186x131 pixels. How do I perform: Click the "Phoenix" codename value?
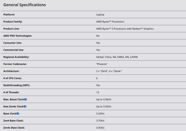click(102, 64)
